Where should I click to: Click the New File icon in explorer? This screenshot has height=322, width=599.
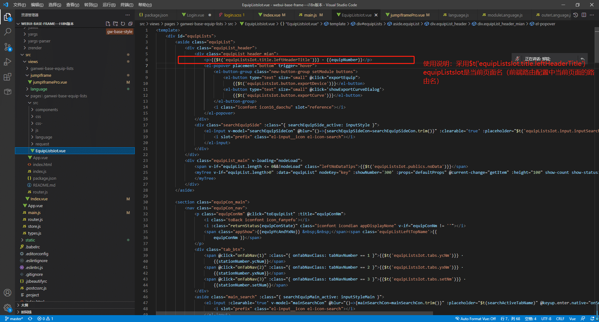tap(108, 24)
